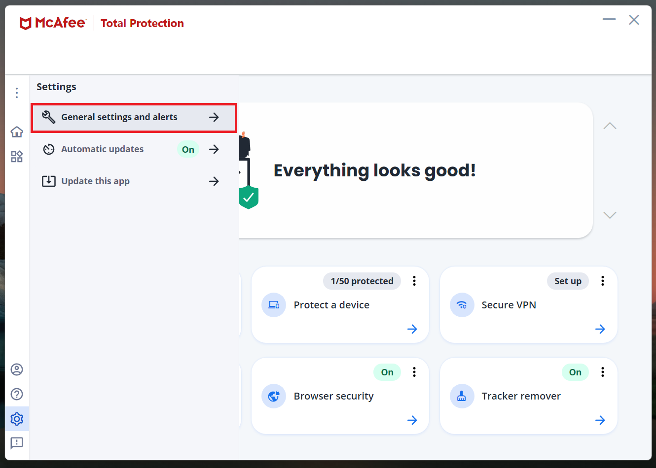Click Tracker remover On status badge
This screenshot has height=468, width=656.
575,372
